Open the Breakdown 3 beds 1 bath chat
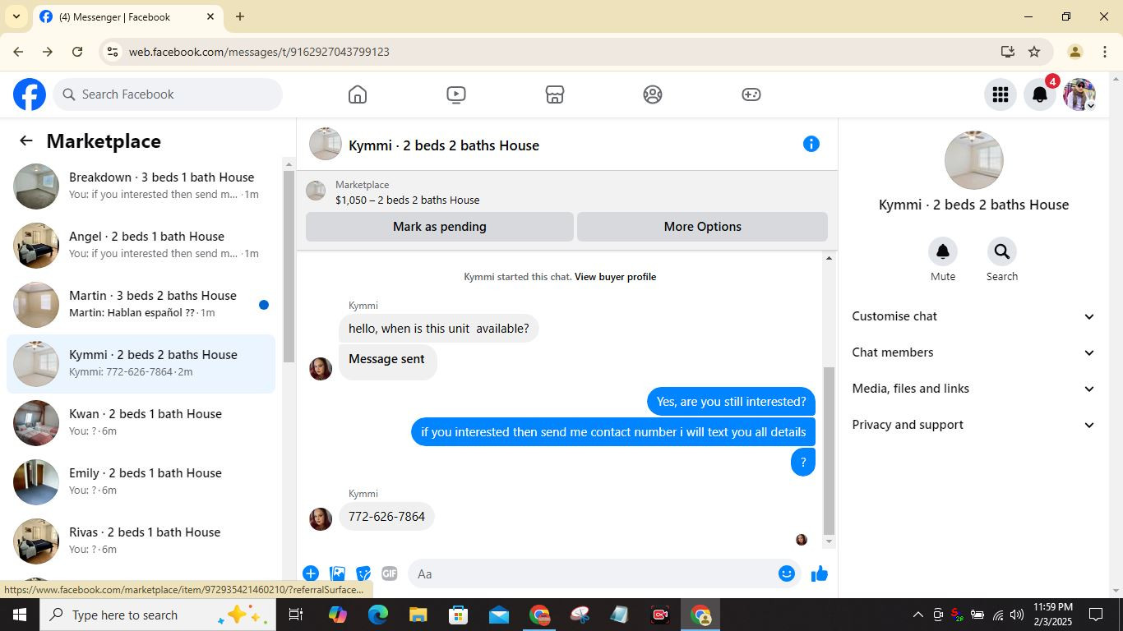The height and width of the screenshot is (631, 1123). pos(141,186)
